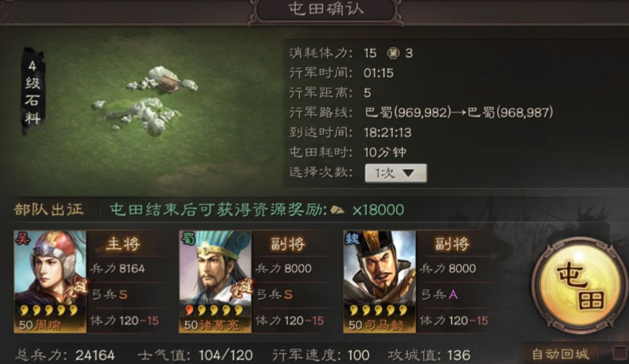Click the 行军路线 coordinates text

pyautogui.click(x=459, y=113)
